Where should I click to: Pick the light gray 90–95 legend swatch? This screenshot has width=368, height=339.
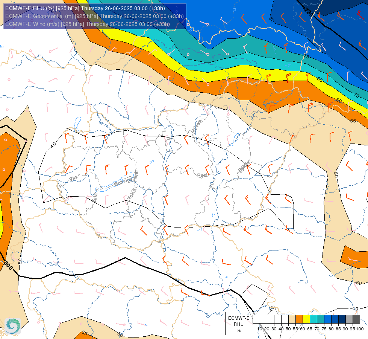point(349,319)
